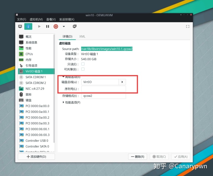This screenshot has height=176, width=213.
Task: Click disk bus dropdown arrow button
Action: point(122,82)
